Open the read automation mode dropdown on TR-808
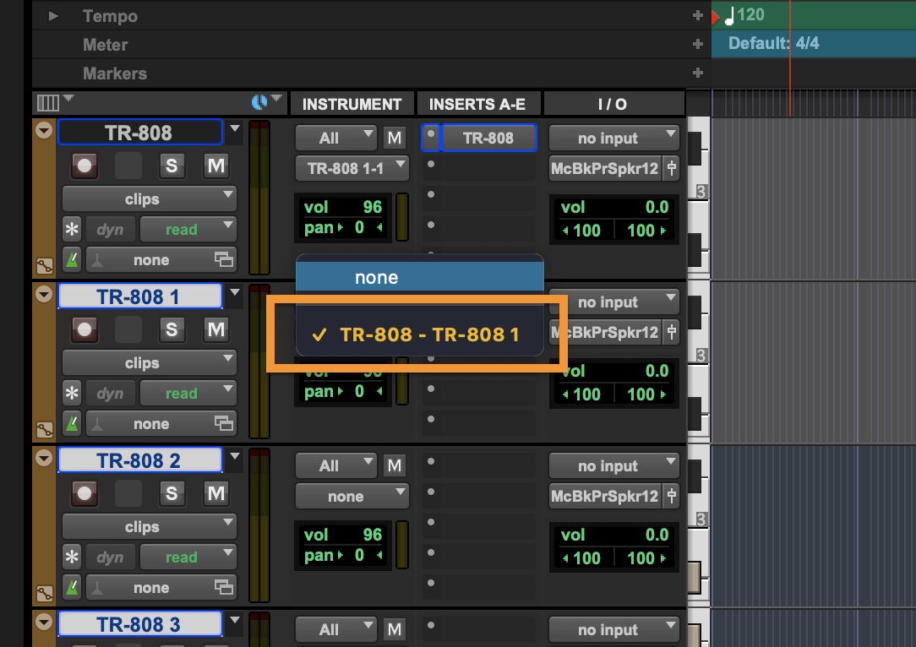This screenshot has width=916, height=647. point(188,228)
